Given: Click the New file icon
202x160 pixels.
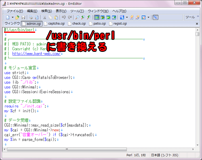Looking at the screenshot, I should point(8,17).
